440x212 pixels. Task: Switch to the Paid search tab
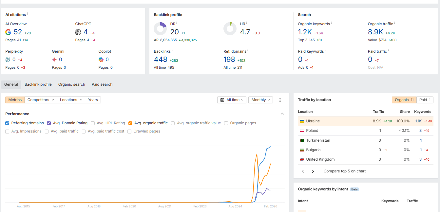pyautogui.click(x=102, y=84)
